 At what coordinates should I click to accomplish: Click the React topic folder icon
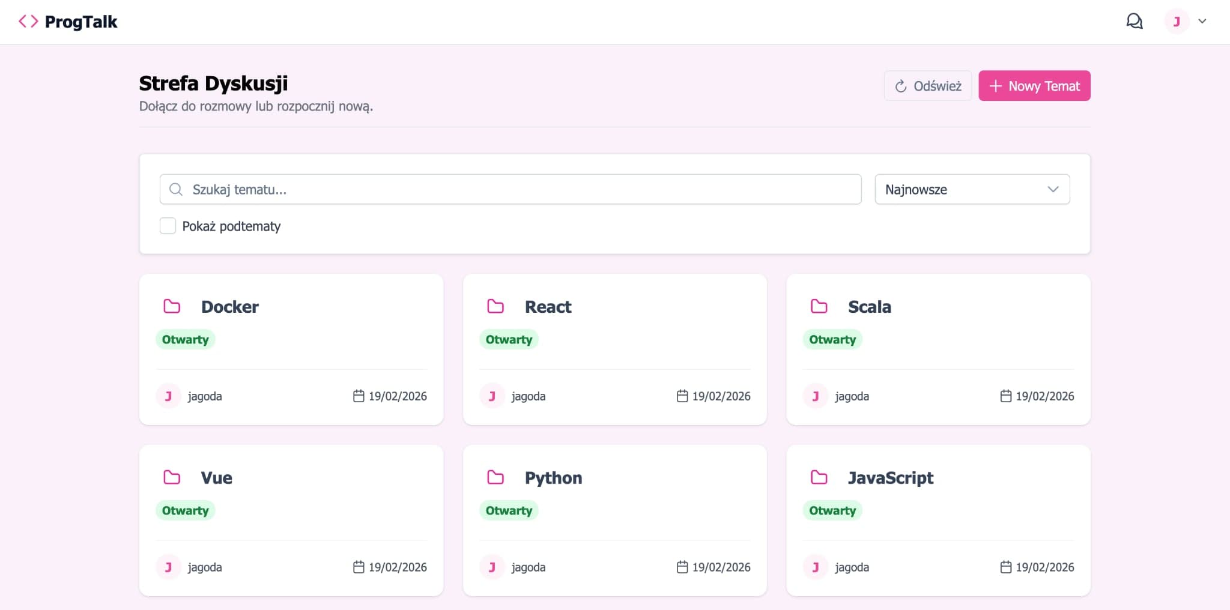point(495,307)
